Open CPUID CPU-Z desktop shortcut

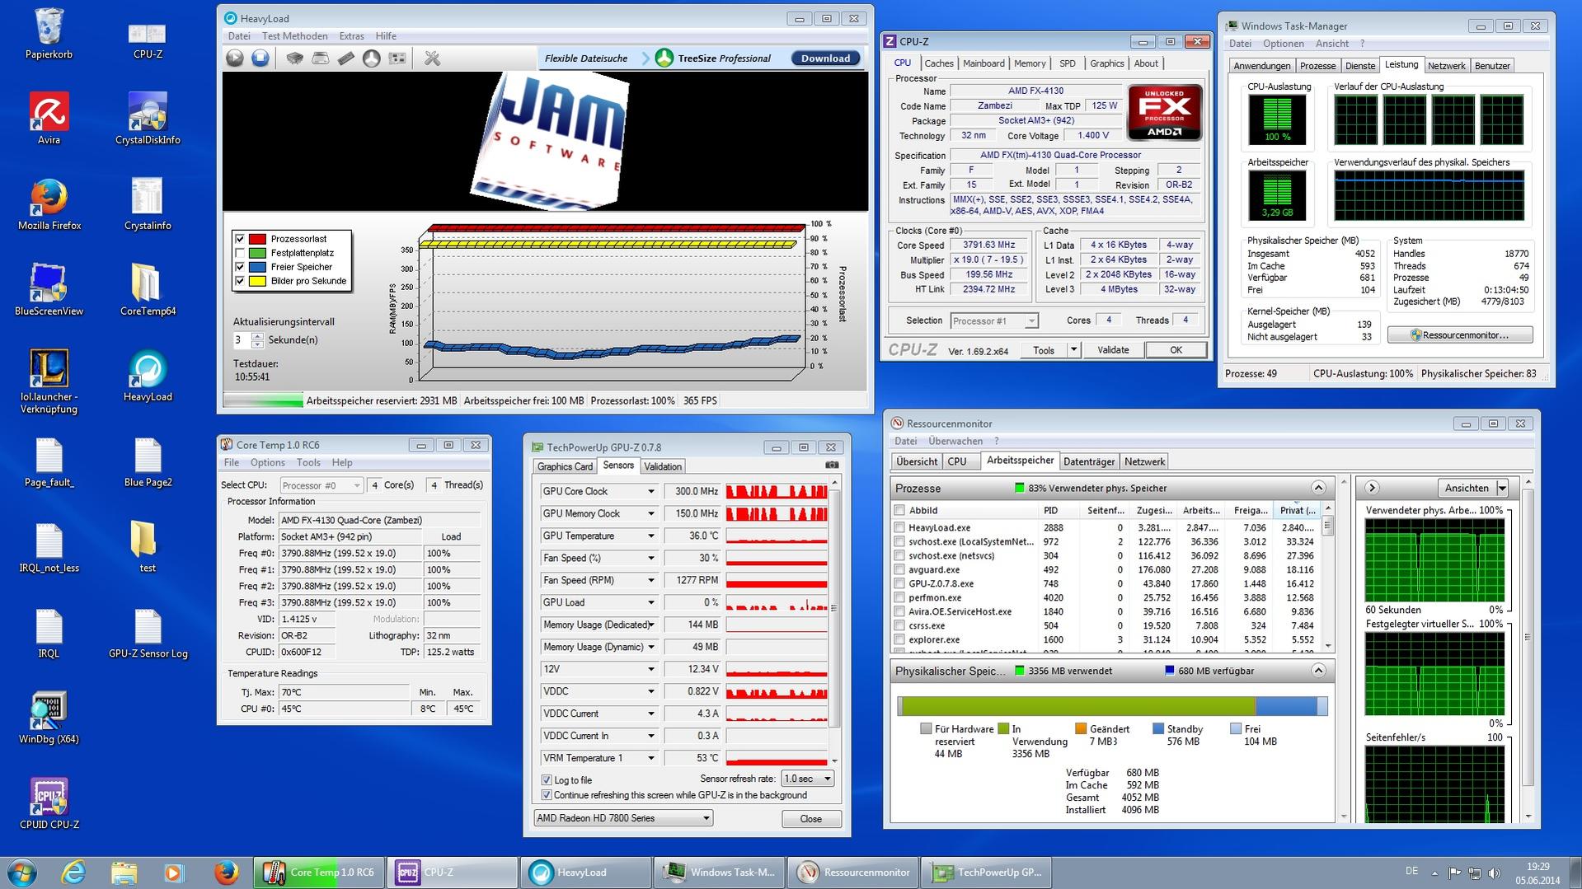(x=49, y=804)
